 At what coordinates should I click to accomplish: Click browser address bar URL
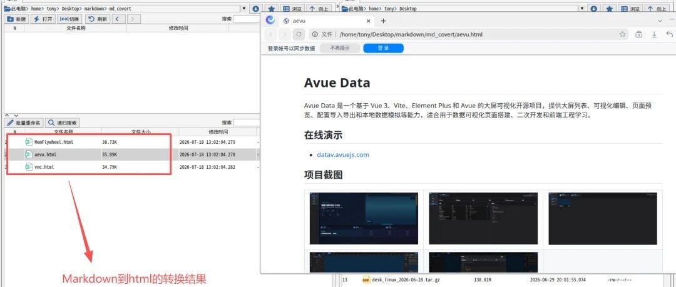[411, 34]
